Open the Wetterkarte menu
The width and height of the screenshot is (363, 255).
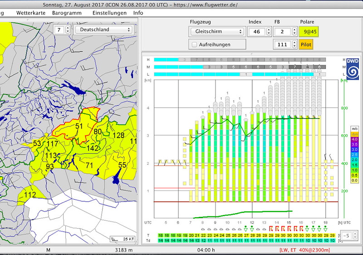coord(30,13)
